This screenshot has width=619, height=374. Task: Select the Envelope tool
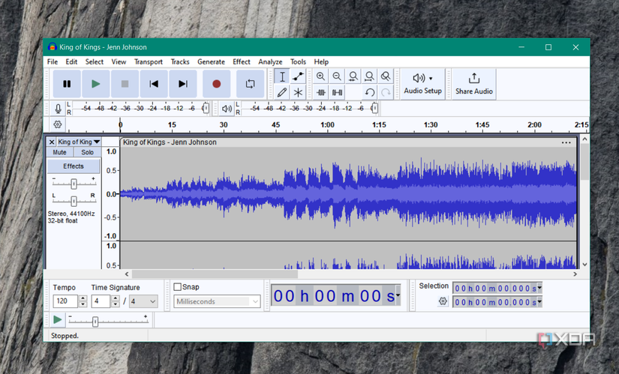[x=298, y=76]
